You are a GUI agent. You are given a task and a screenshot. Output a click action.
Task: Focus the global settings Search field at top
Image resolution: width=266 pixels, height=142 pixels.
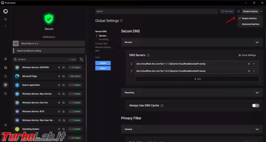pos(156,11)
